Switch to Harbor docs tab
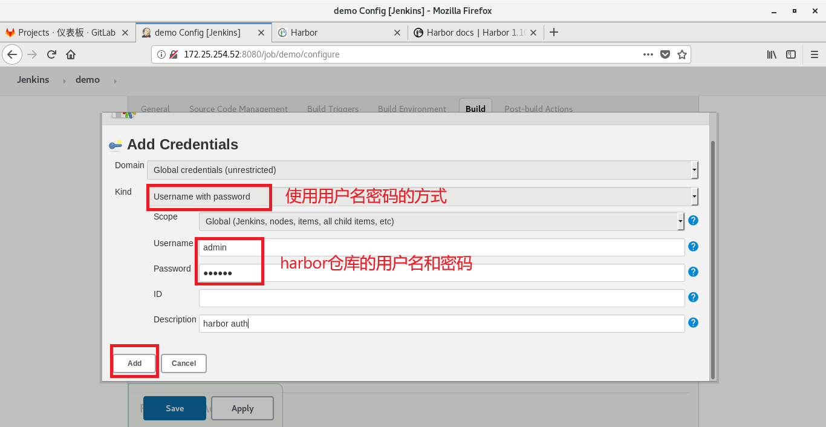This screenshot has width=826, height=427. point(476,33)
